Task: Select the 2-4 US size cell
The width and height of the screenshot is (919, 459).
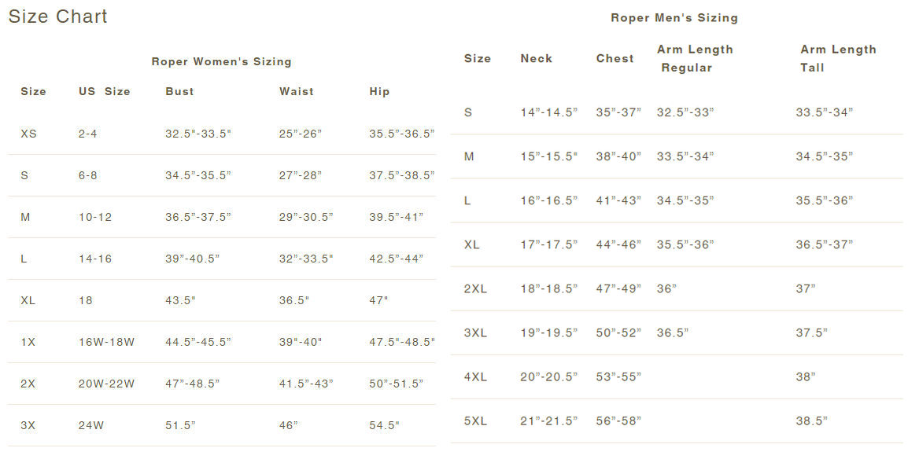Action: point(87,134)
